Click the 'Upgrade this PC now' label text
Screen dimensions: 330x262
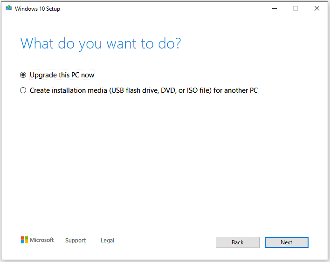[62, 75]
